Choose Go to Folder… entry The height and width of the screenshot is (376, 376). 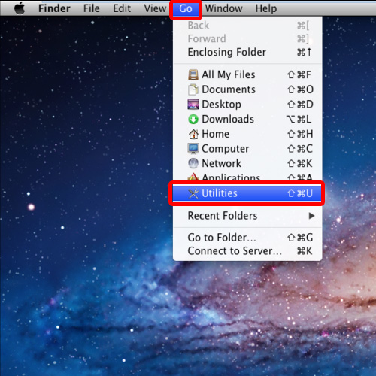tap(247, 238)
